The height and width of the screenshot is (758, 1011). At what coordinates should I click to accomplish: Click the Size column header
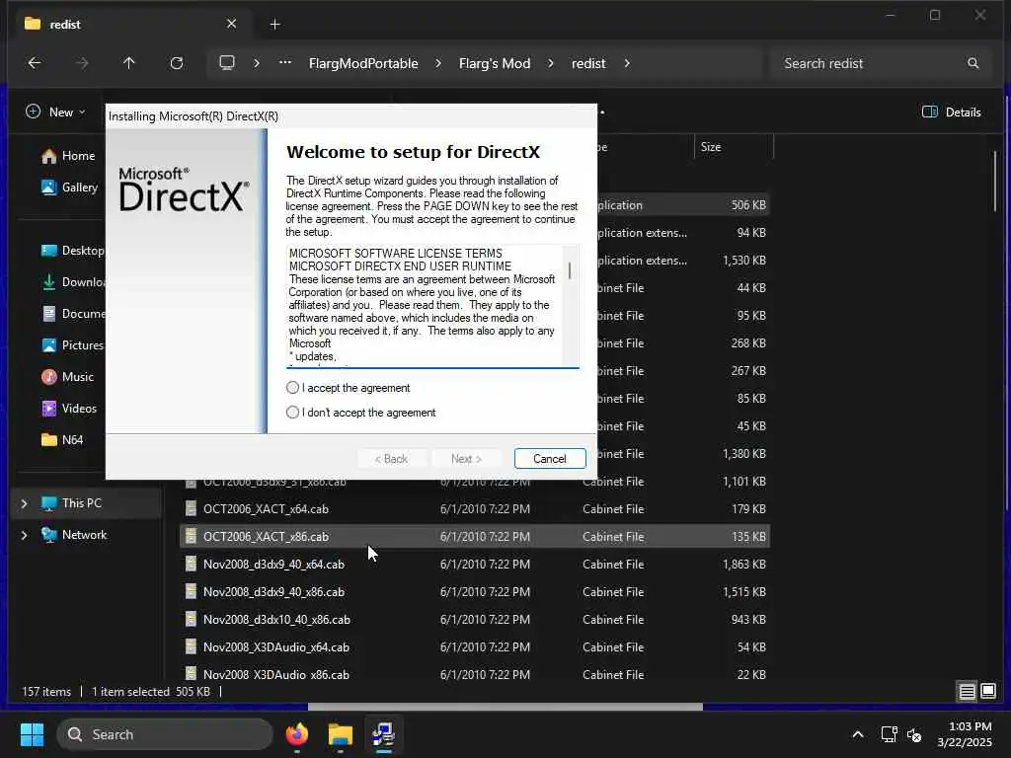[x=734, y=147]
